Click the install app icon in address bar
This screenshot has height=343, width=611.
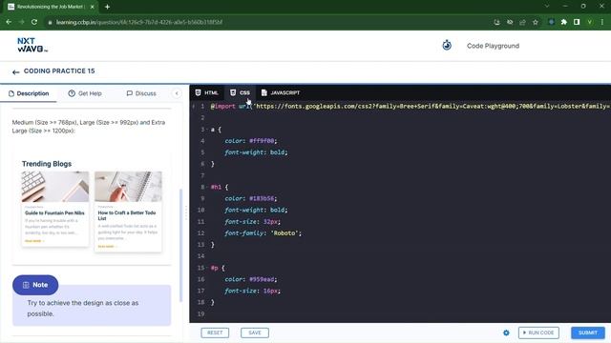point(496,22)
